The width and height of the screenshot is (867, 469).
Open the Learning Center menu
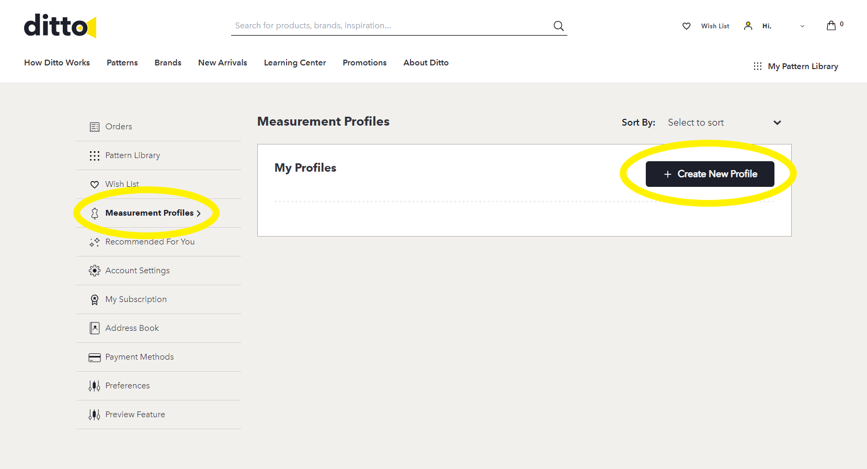[295, 62]
